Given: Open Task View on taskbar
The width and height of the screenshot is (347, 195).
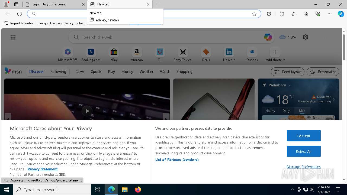Looking at the screenshot, I should pos(98,190).
